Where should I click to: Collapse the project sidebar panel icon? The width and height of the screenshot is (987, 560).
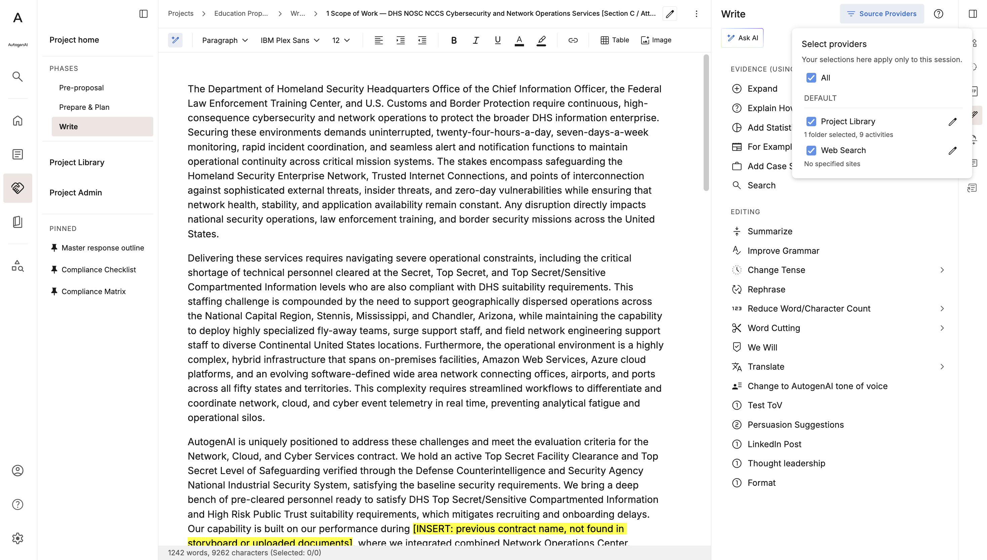143,14
